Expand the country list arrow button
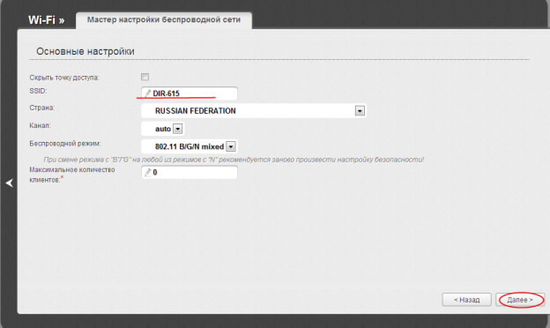 360,111
